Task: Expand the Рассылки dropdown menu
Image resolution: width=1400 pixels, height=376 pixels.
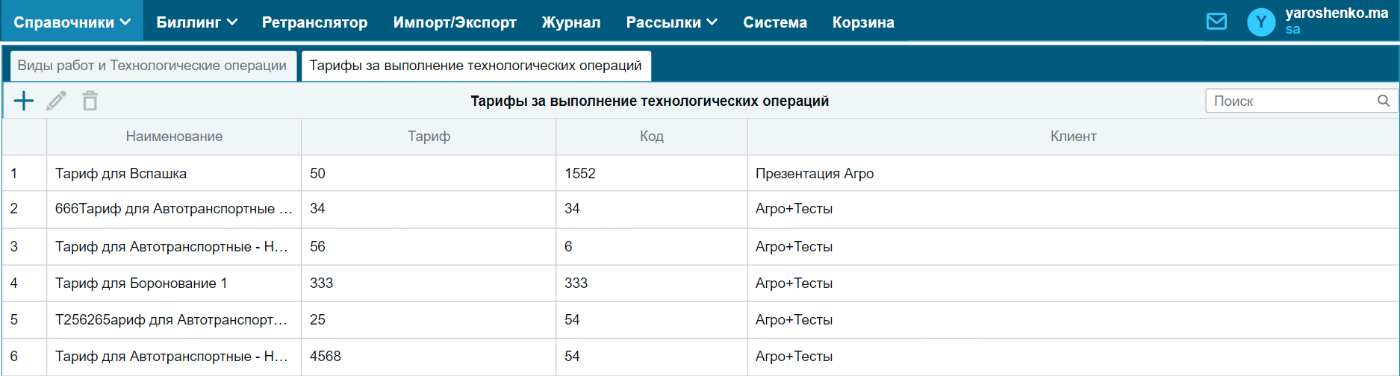Action: [x=671, y=22]
